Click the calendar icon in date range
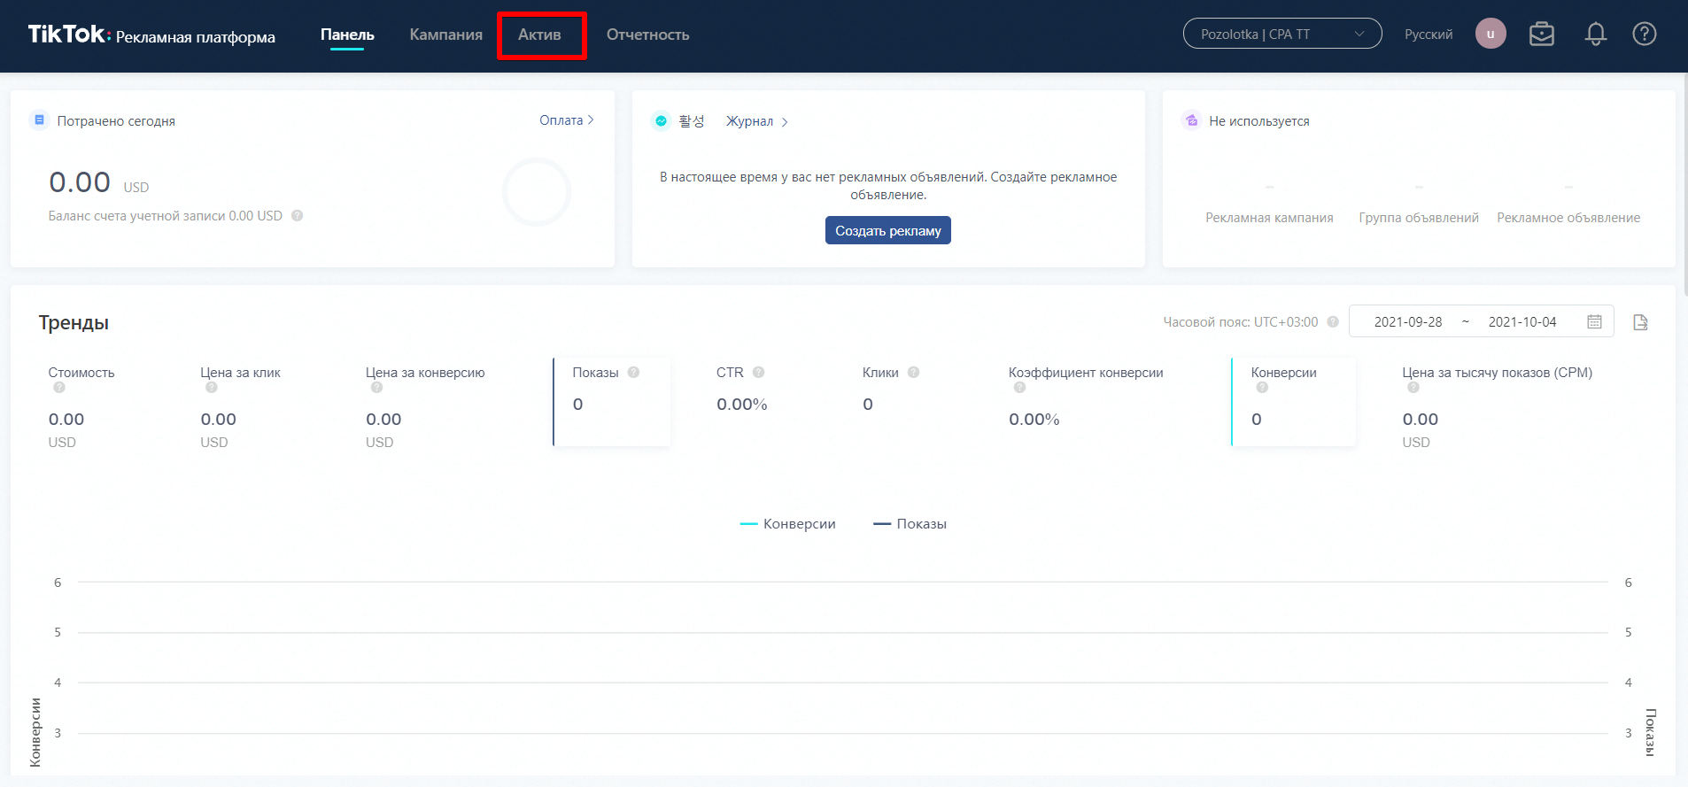1688x787 pixels. pos(1594,322)
